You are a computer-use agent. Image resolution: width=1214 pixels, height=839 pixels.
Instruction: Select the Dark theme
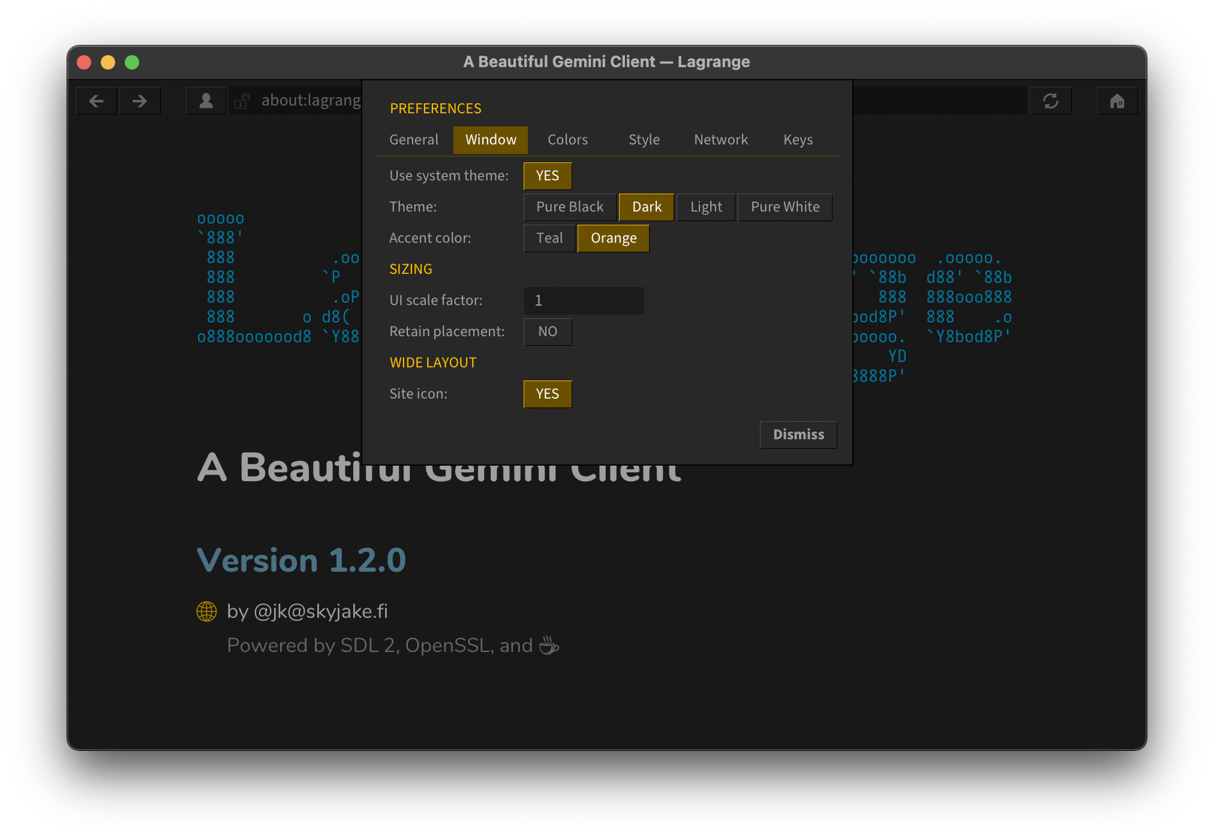(647, 207)
